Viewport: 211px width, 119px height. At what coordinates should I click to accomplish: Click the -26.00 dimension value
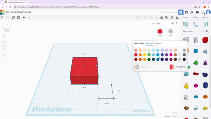coord(106,103)
